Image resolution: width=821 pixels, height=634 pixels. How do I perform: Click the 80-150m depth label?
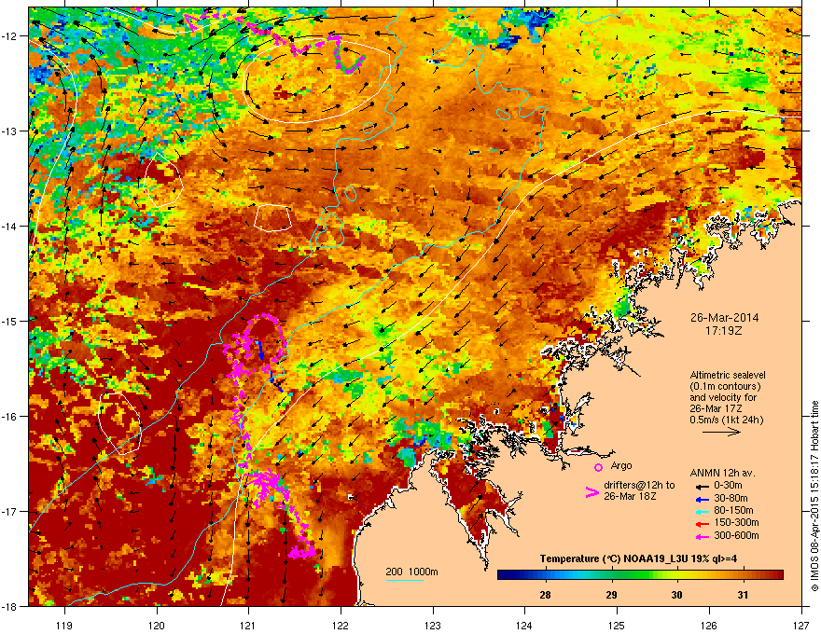[733, 511]
